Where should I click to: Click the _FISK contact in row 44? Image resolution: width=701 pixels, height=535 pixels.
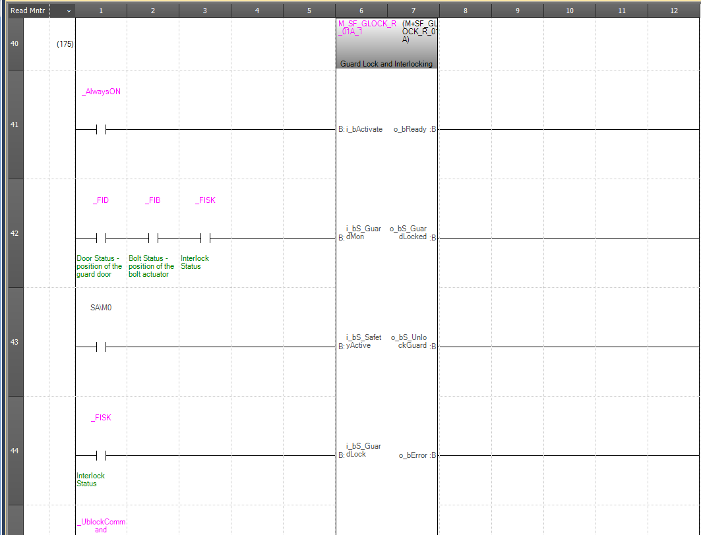coord(102,455)
